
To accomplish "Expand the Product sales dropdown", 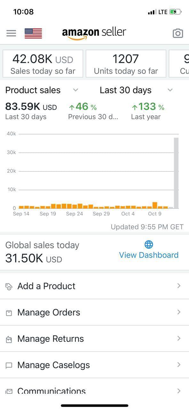I will coord(75,90).
